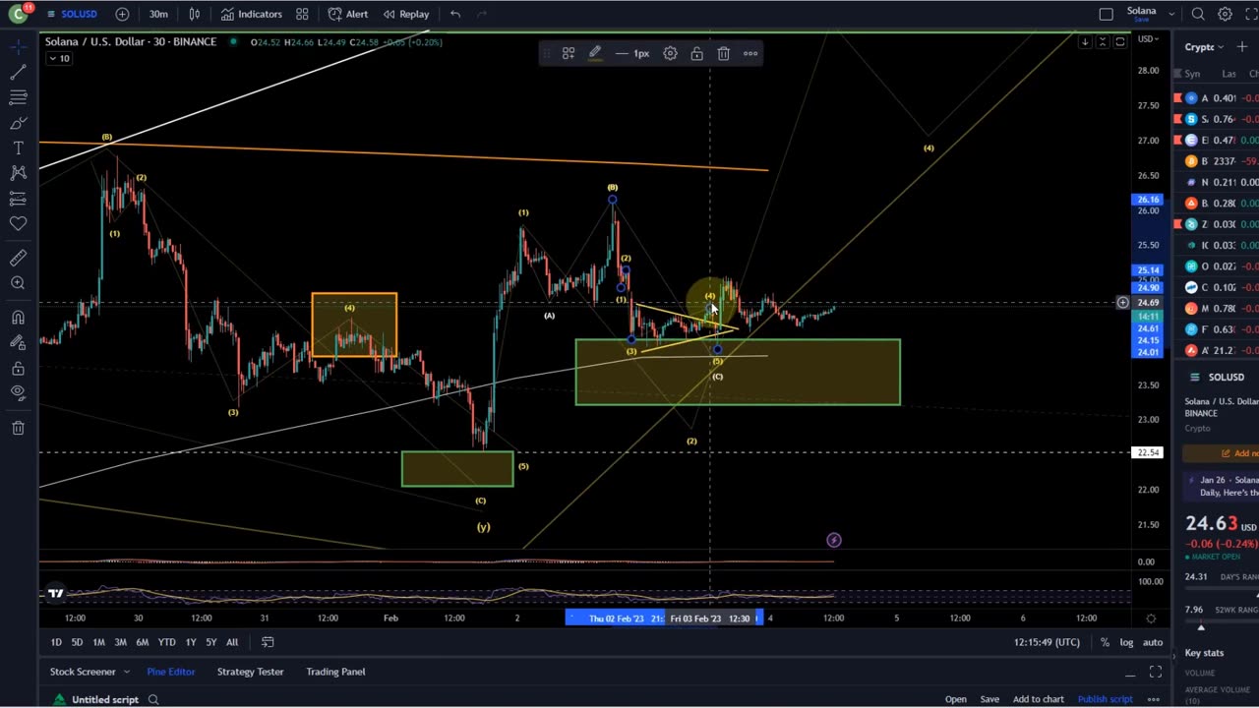Open the Stock Screener dropdown
The image size is (1259, 708).
coord(90,672)
